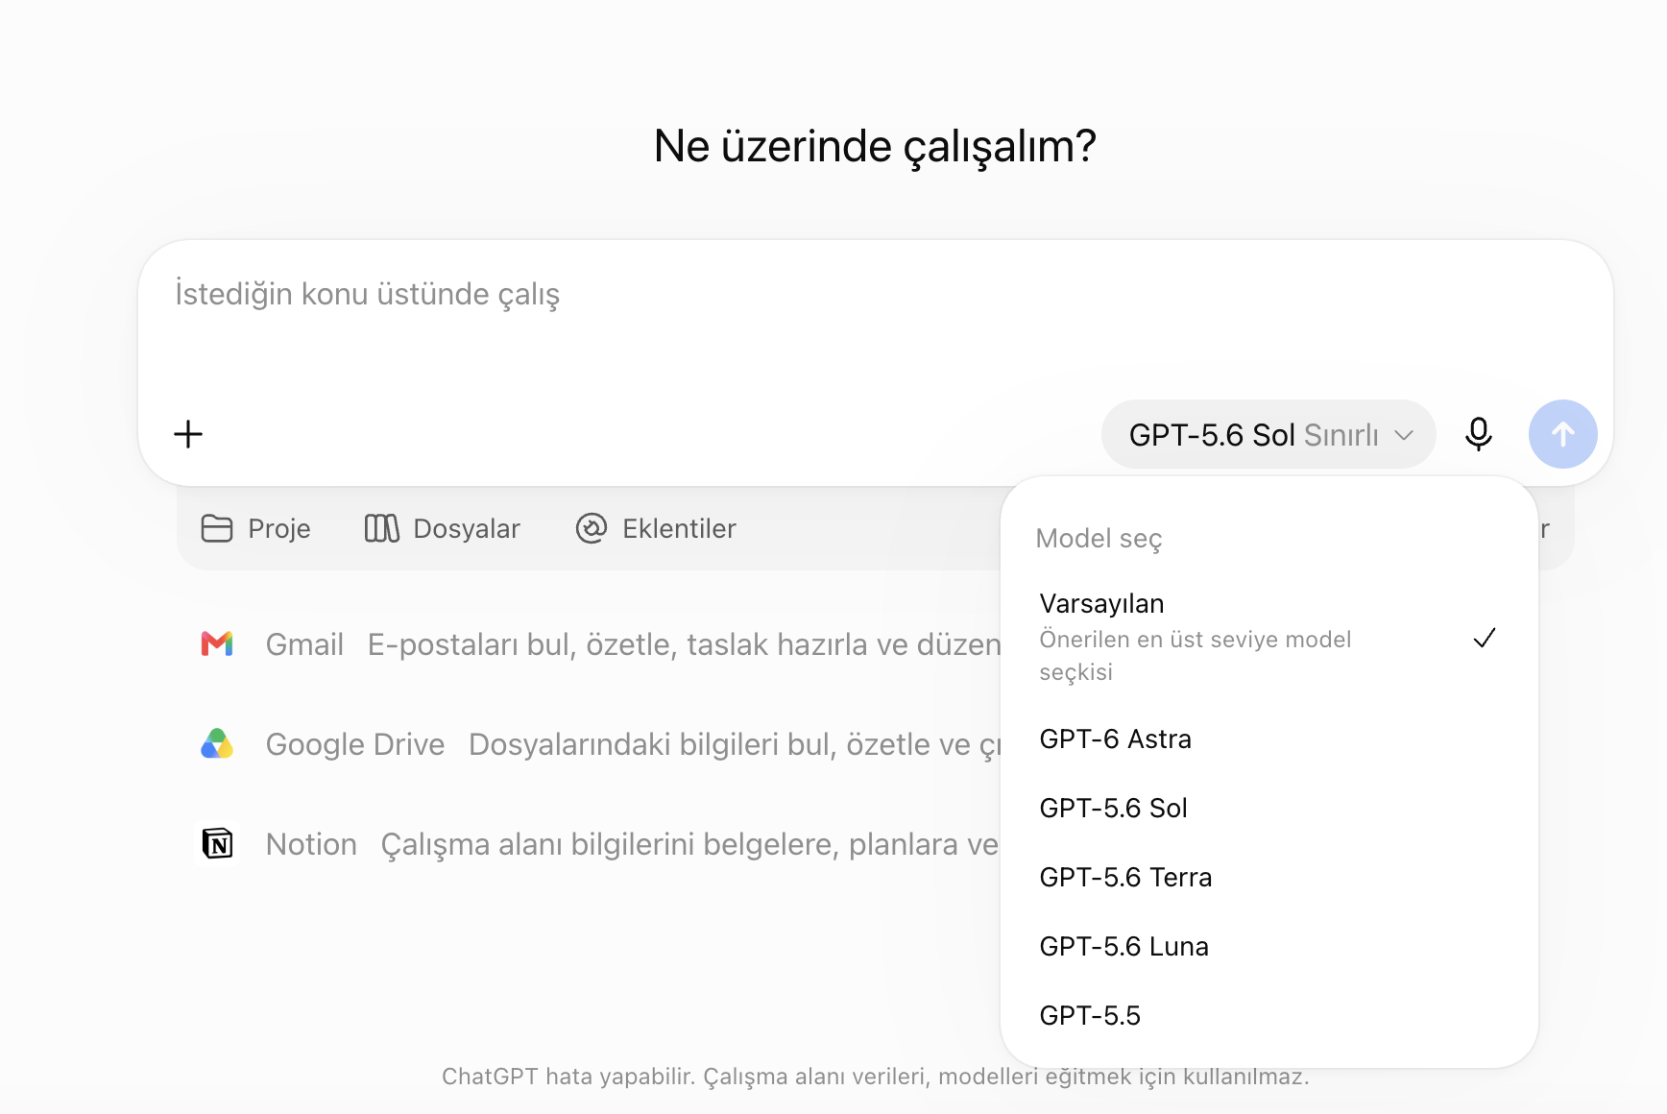
Task: Click the blue send arrow button
Action: (x=1563, y=434)
